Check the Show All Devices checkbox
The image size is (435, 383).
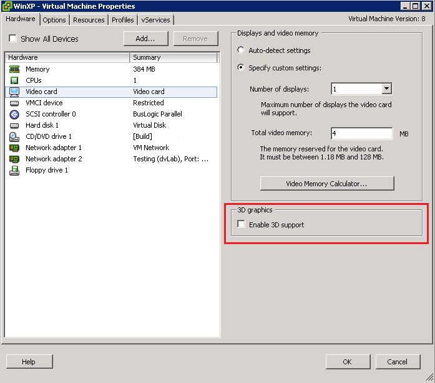(x=12, y=38)
